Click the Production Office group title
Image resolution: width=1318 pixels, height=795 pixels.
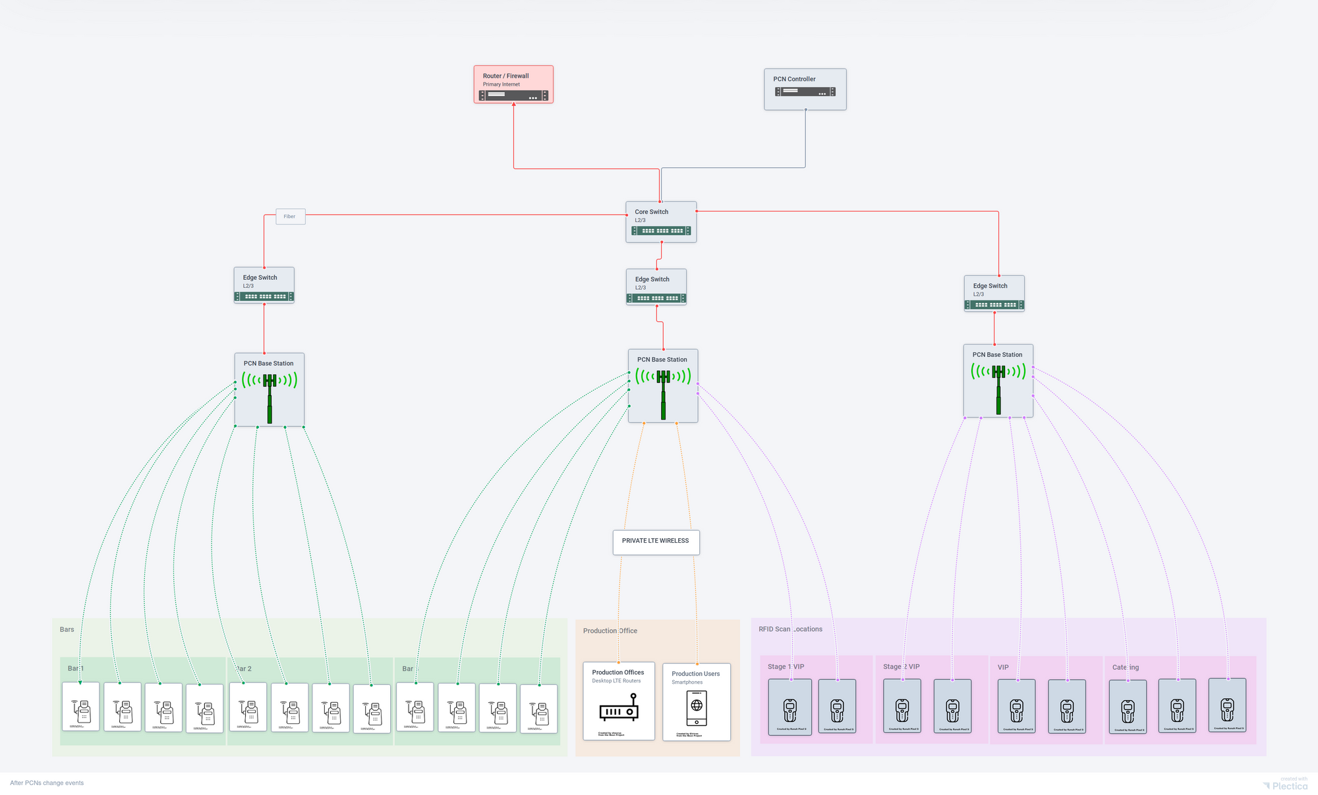(610, 631)
